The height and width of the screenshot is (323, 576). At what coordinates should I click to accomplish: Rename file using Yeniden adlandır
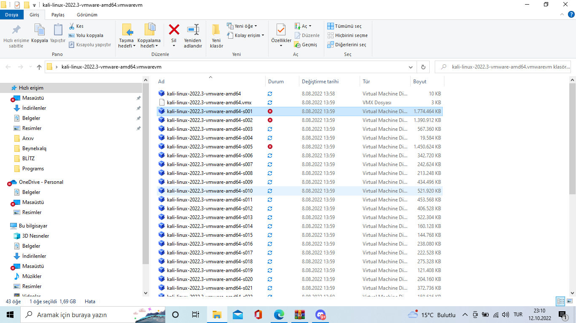193,36
